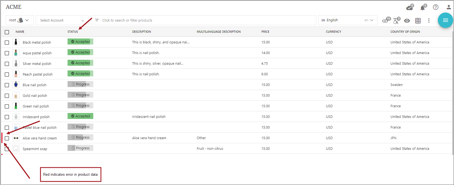Open the grid column layout icon
This screenshot has width=454, height=185.
point(418,21)
